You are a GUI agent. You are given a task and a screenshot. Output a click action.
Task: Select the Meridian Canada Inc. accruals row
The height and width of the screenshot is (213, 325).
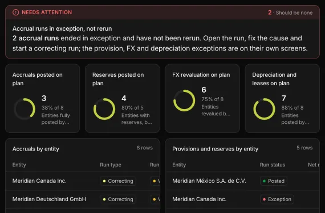[83, 181]
